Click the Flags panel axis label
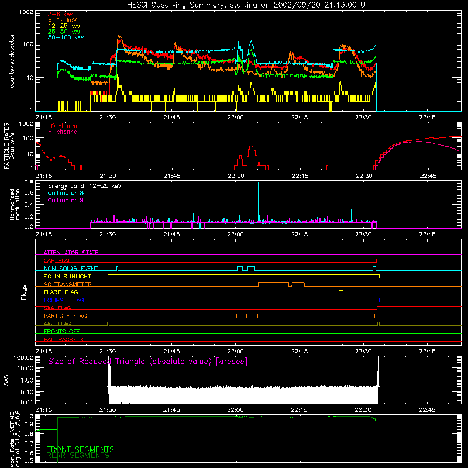Image resolution: width=468 pixels, height=468 pixels. tap(24, 292)
